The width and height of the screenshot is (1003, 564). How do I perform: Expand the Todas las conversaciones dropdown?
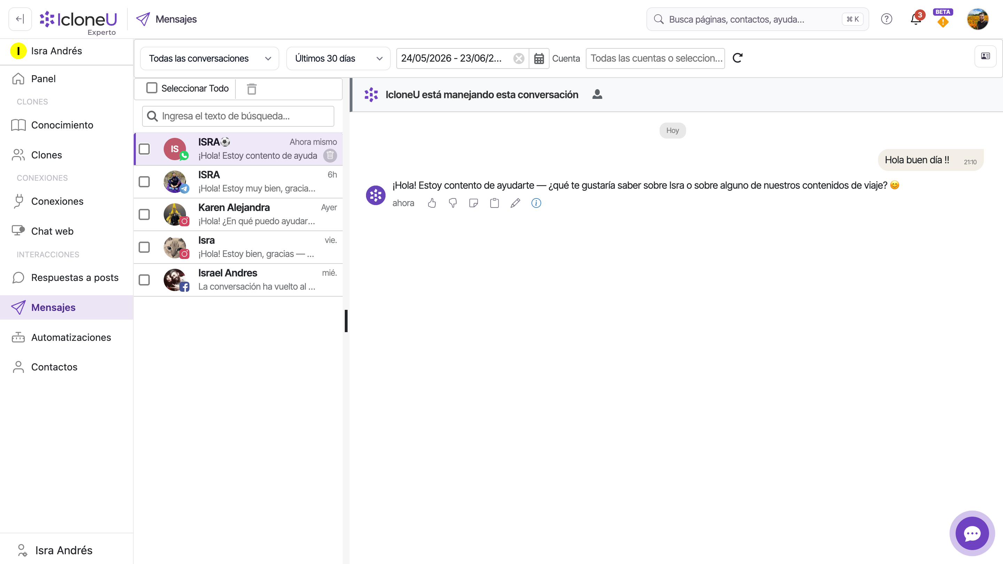(x=209, y=58)
